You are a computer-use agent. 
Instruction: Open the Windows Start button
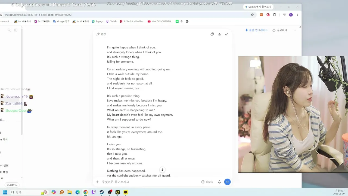pos(5,192)
